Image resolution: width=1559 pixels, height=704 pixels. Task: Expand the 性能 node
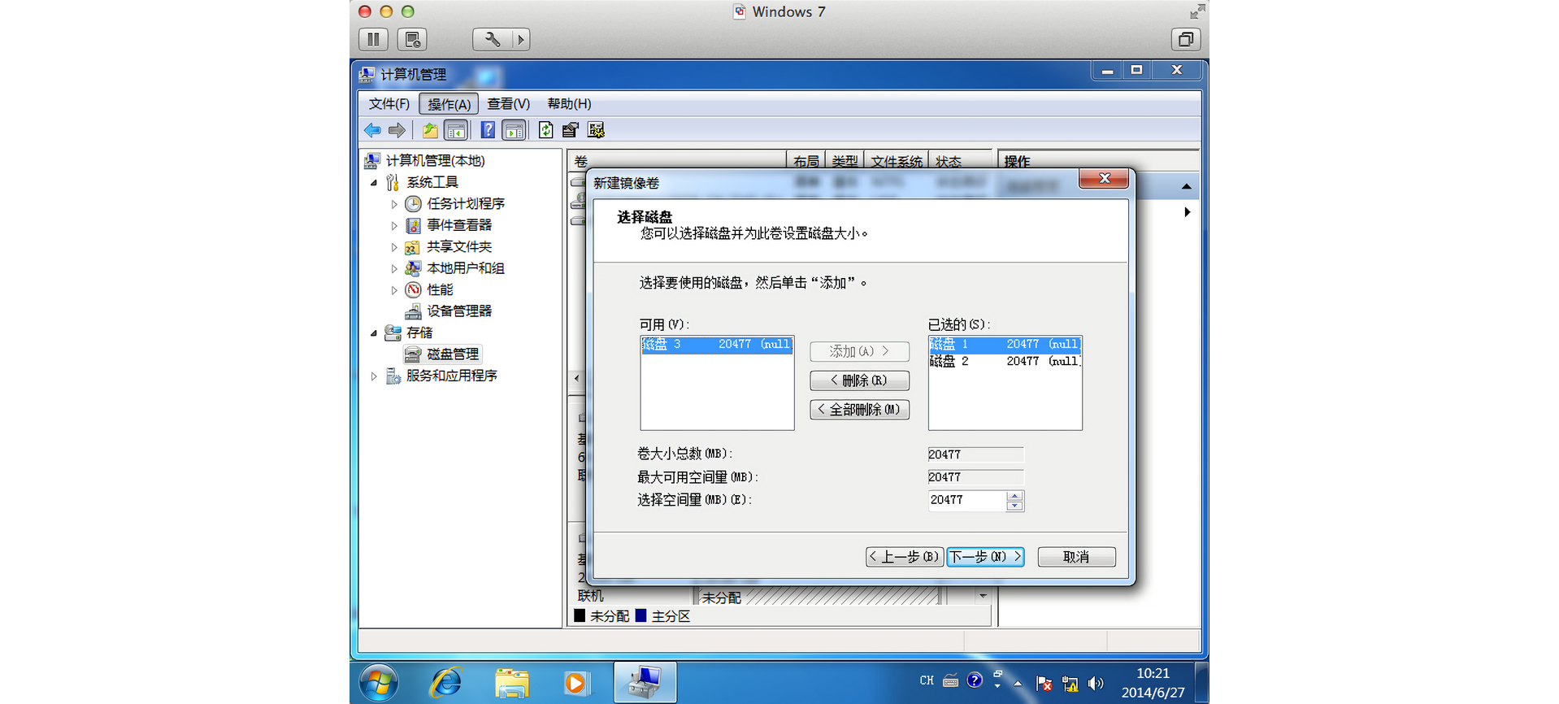tap(394, 290)
